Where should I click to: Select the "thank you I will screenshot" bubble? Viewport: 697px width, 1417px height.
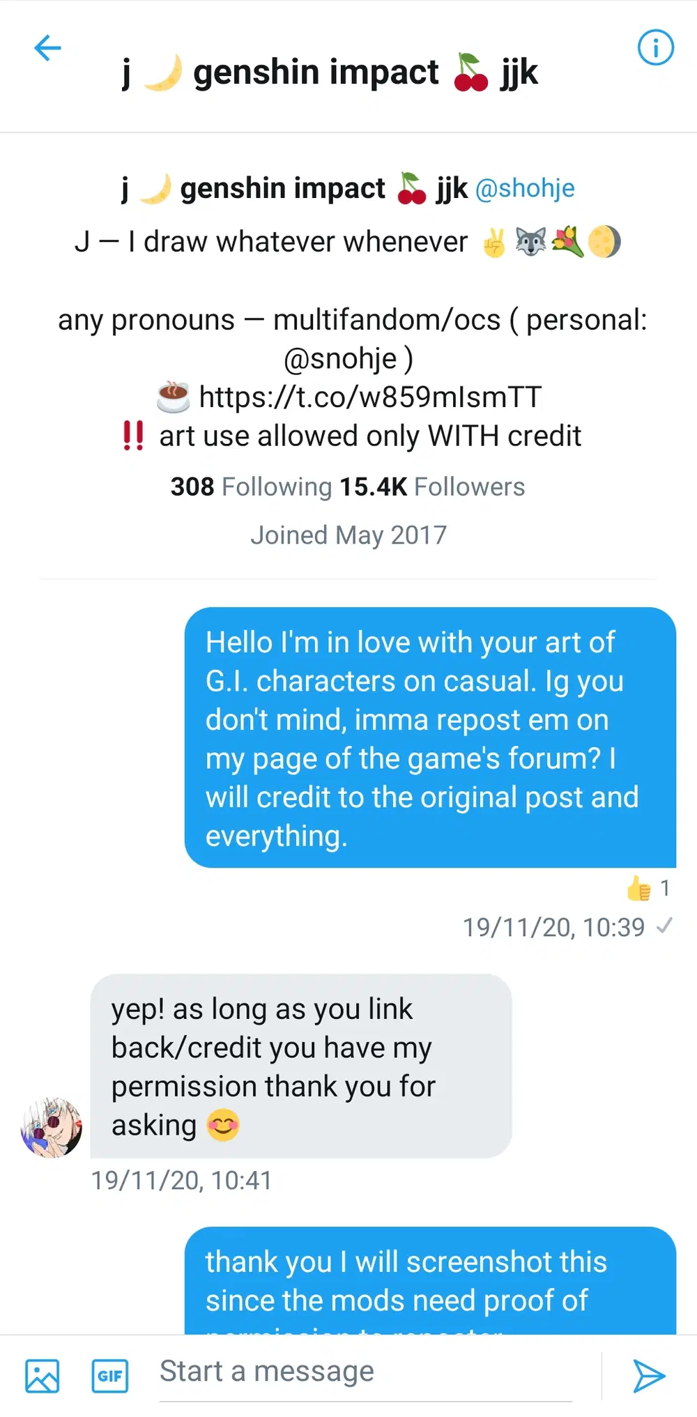tap(430, 1281)
